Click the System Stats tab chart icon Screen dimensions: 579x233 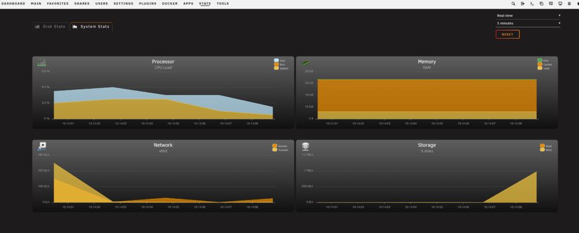coord(75,27)
